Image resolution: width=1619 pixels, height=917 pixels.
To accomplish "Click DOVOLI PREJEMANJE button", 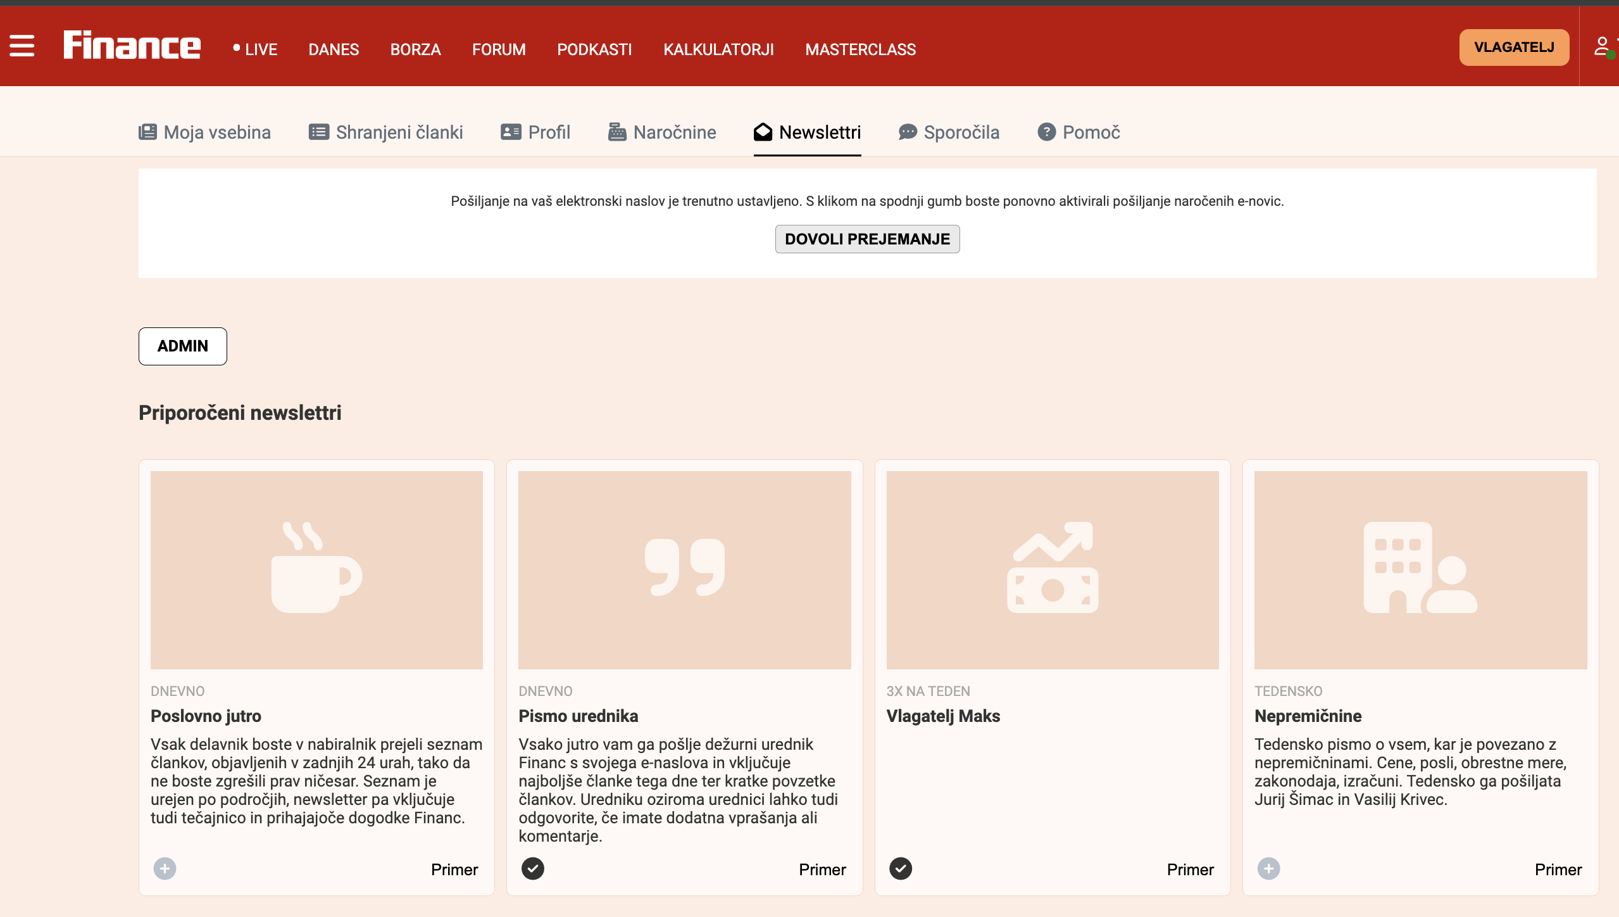I will tap(867, 239).
